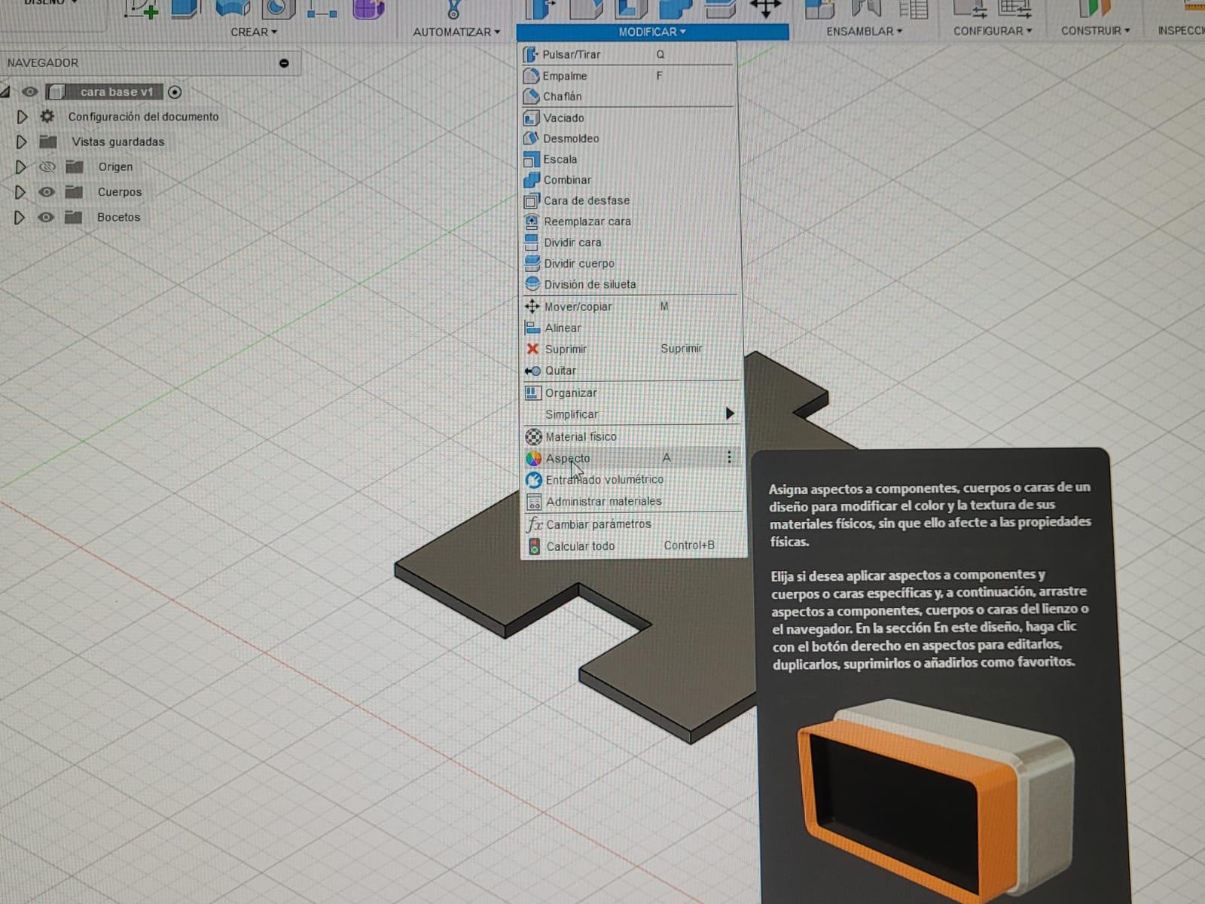Select the Bocetos label in browser
1205x904 pixels.
point(118,217)
